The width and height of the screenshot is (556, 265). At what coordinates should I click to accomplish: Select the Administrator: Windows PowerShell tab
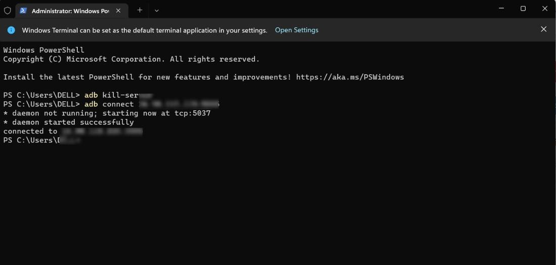click(70, 11)
